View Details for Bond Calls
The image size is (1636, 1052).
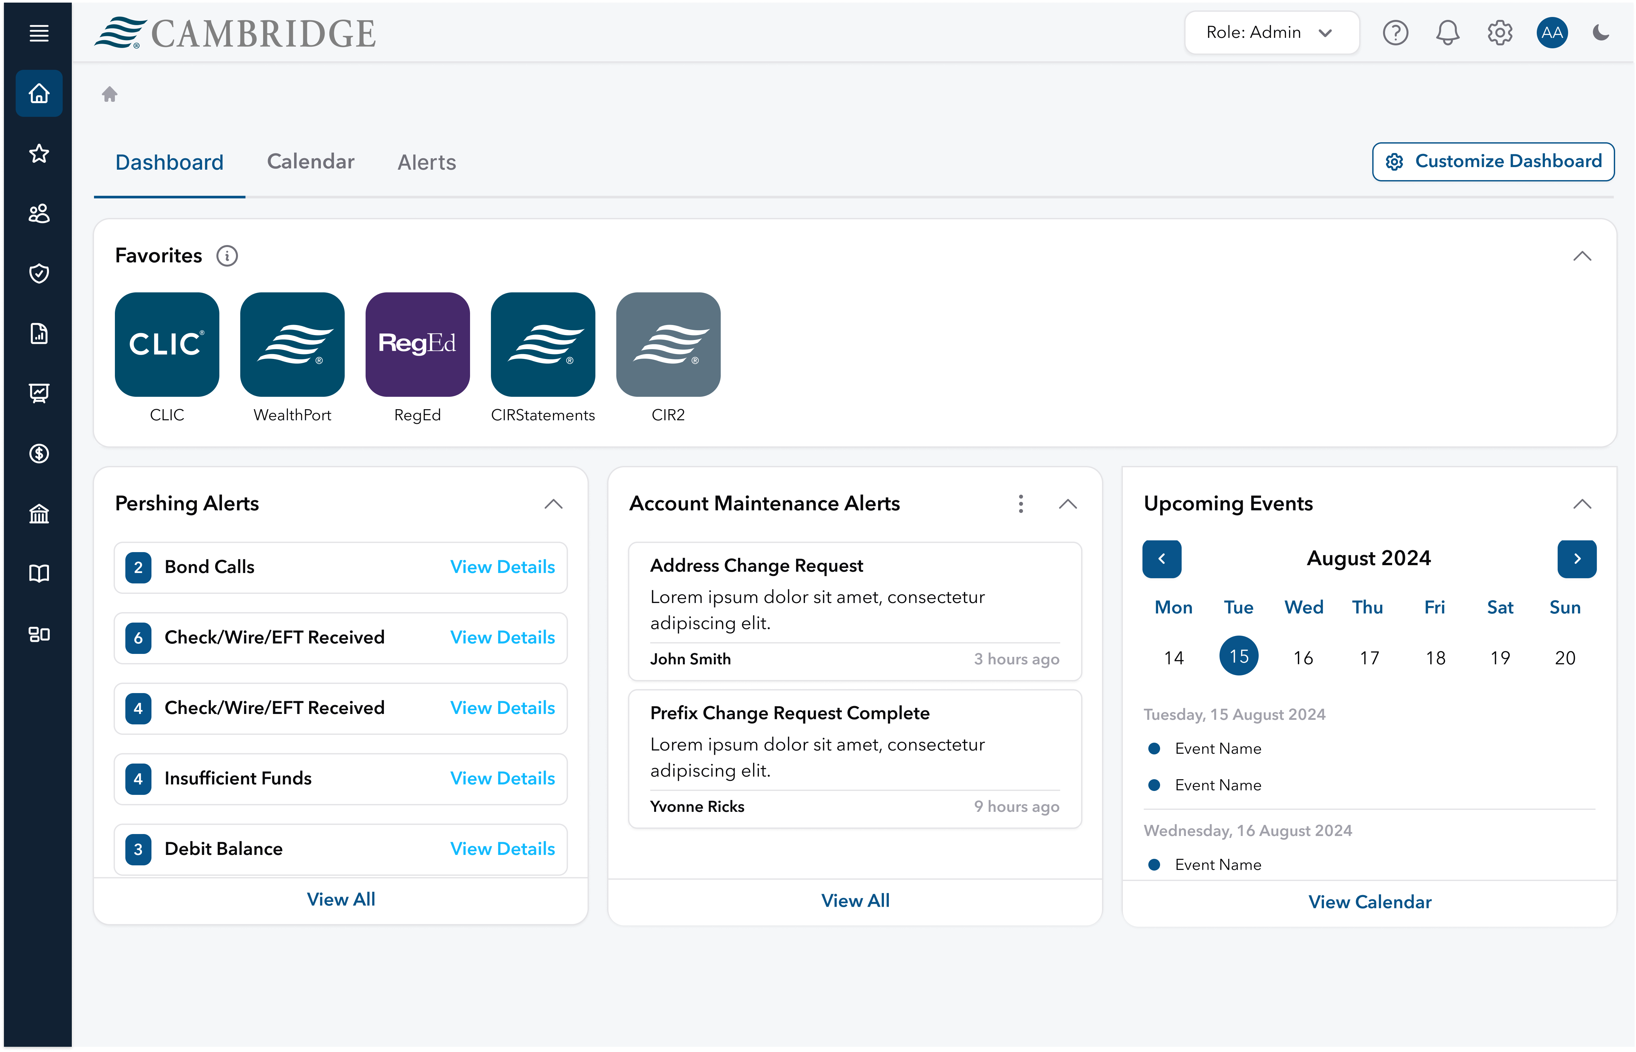click(502, 567)
